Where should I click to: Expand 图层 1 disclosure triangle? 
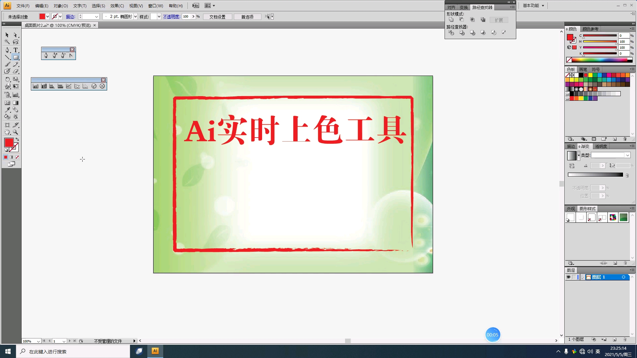(582, 277)
